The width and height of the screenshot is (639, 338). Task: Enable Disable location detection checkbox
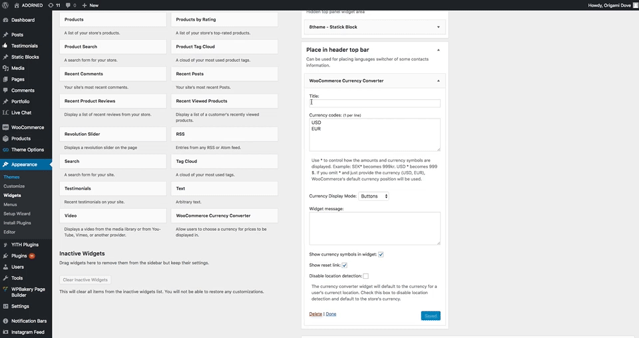tap(365, 275)
